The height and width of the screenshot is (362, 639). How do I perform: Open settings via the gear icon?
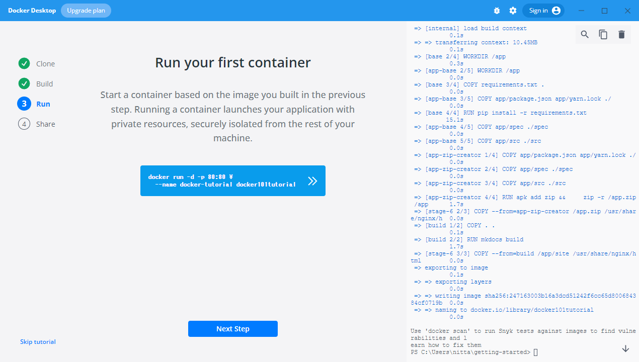coord(513,11)
